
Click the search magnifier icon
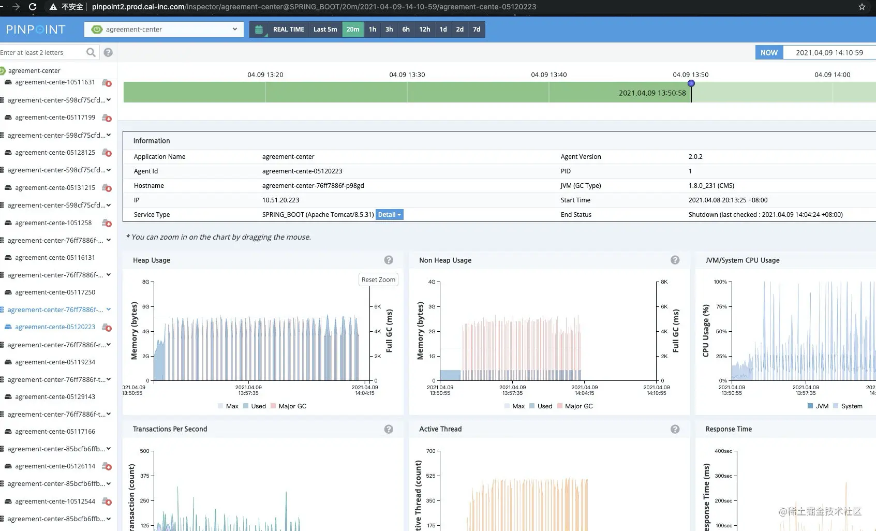pos(91,52)
